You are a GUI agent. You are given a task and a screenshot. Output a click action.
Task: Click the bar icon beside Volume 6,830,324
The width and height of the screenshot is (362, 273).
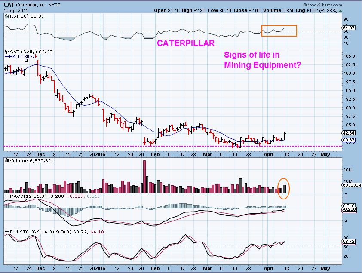(7, 160)
